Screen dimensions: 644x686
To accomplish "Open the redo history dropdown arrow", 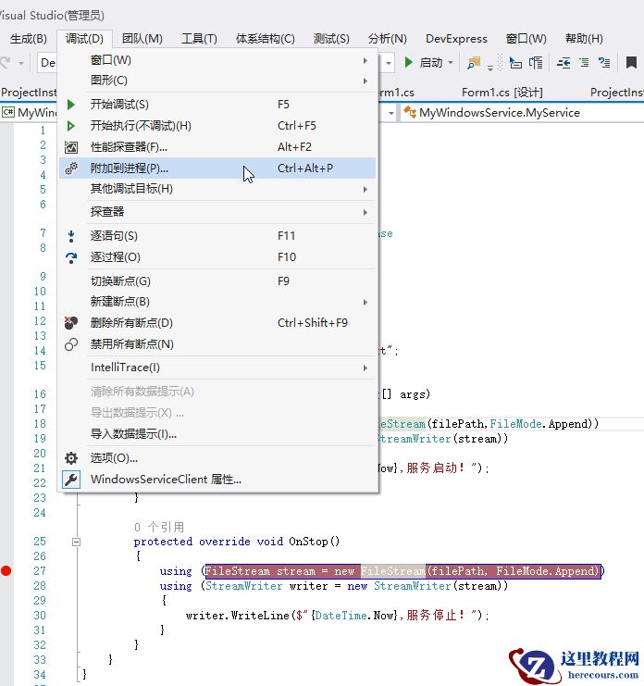I will (x=20, y=63).
